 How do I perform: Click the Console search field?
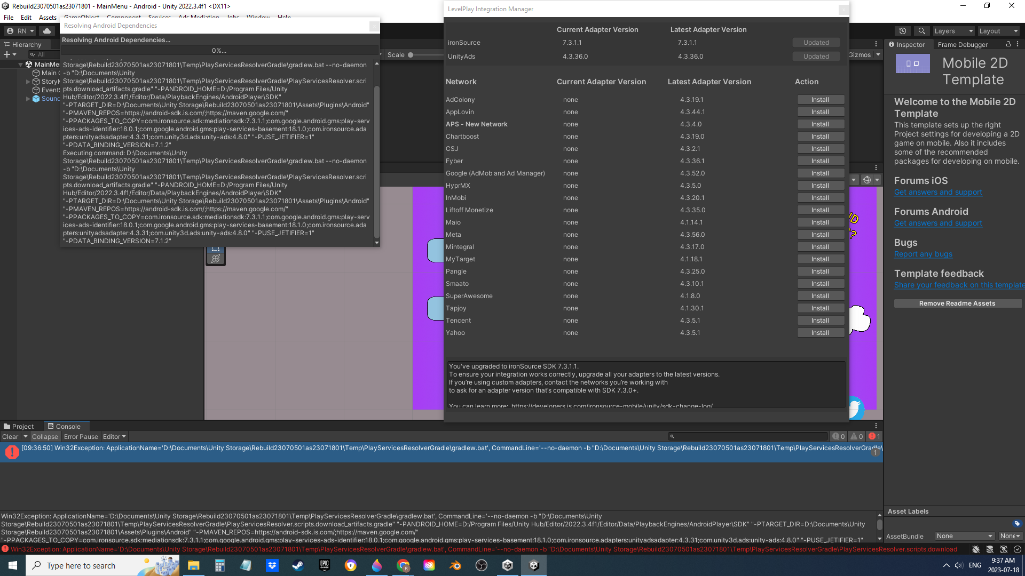[747, 436]
